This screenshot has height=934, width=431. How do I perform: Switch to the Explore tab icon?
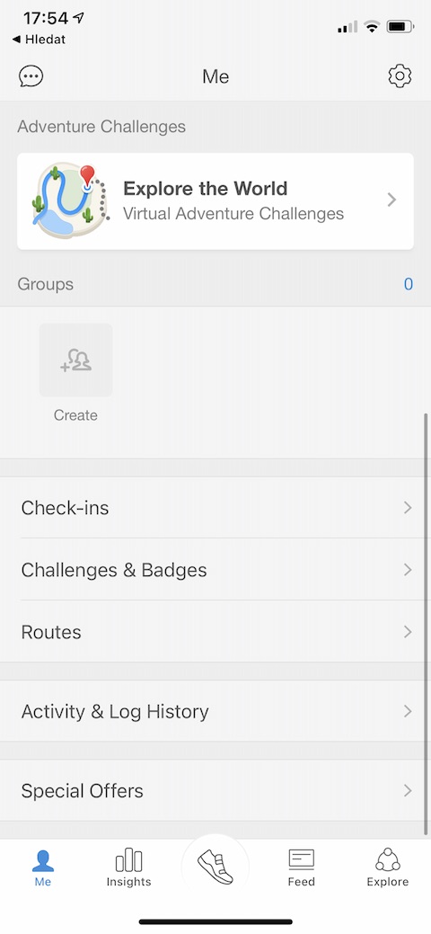[x=388, y=860]
